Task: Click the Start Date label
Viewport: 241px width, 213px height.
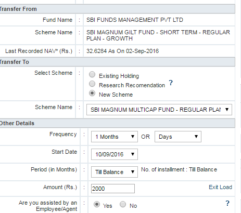Action: tap(64, 152)
